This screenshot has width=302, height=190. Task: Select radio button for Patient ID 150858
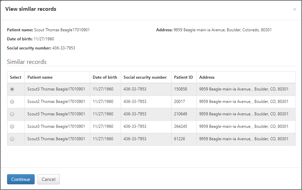pos(12,89)
